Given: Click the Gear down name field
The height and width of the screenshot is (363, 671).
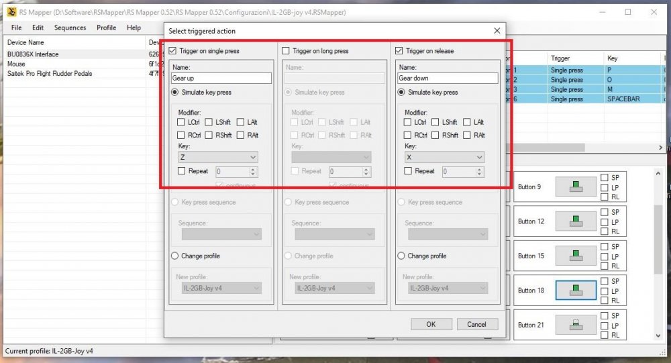Looking at the screenshot, I should 448,78.
